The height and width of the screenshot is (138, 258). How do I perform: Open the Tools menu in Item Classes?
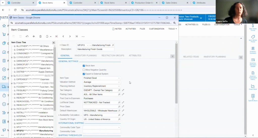[x=172, y=29]
